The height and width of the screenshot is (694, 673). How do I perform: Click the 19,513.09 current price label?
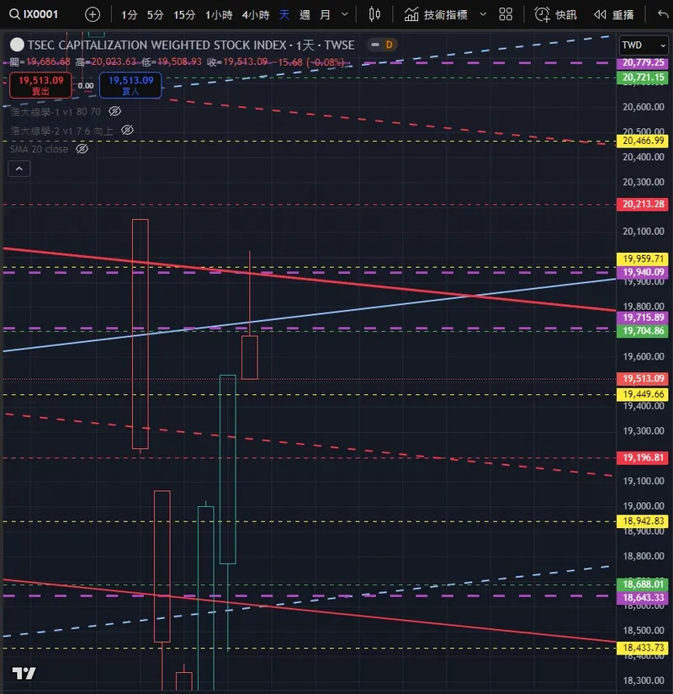point(643,379)
